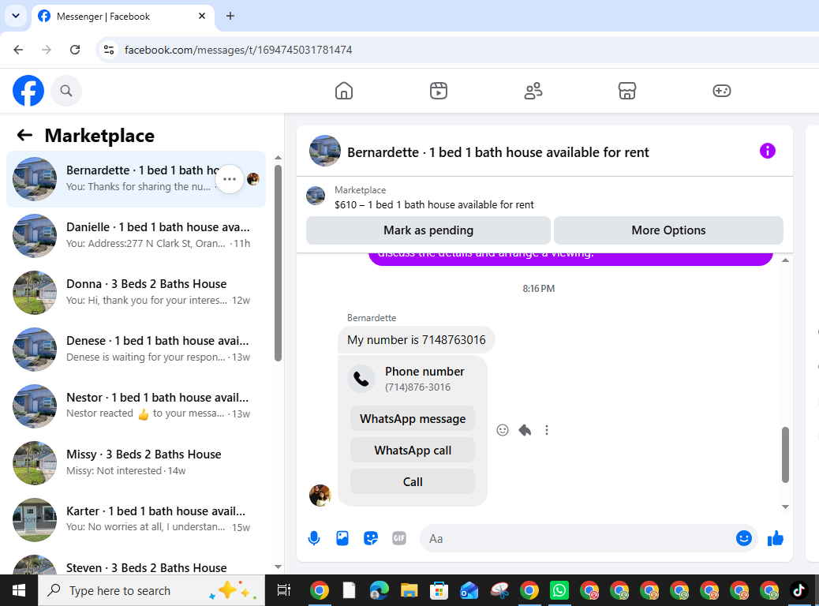Open emoji picker in message box

743,538
